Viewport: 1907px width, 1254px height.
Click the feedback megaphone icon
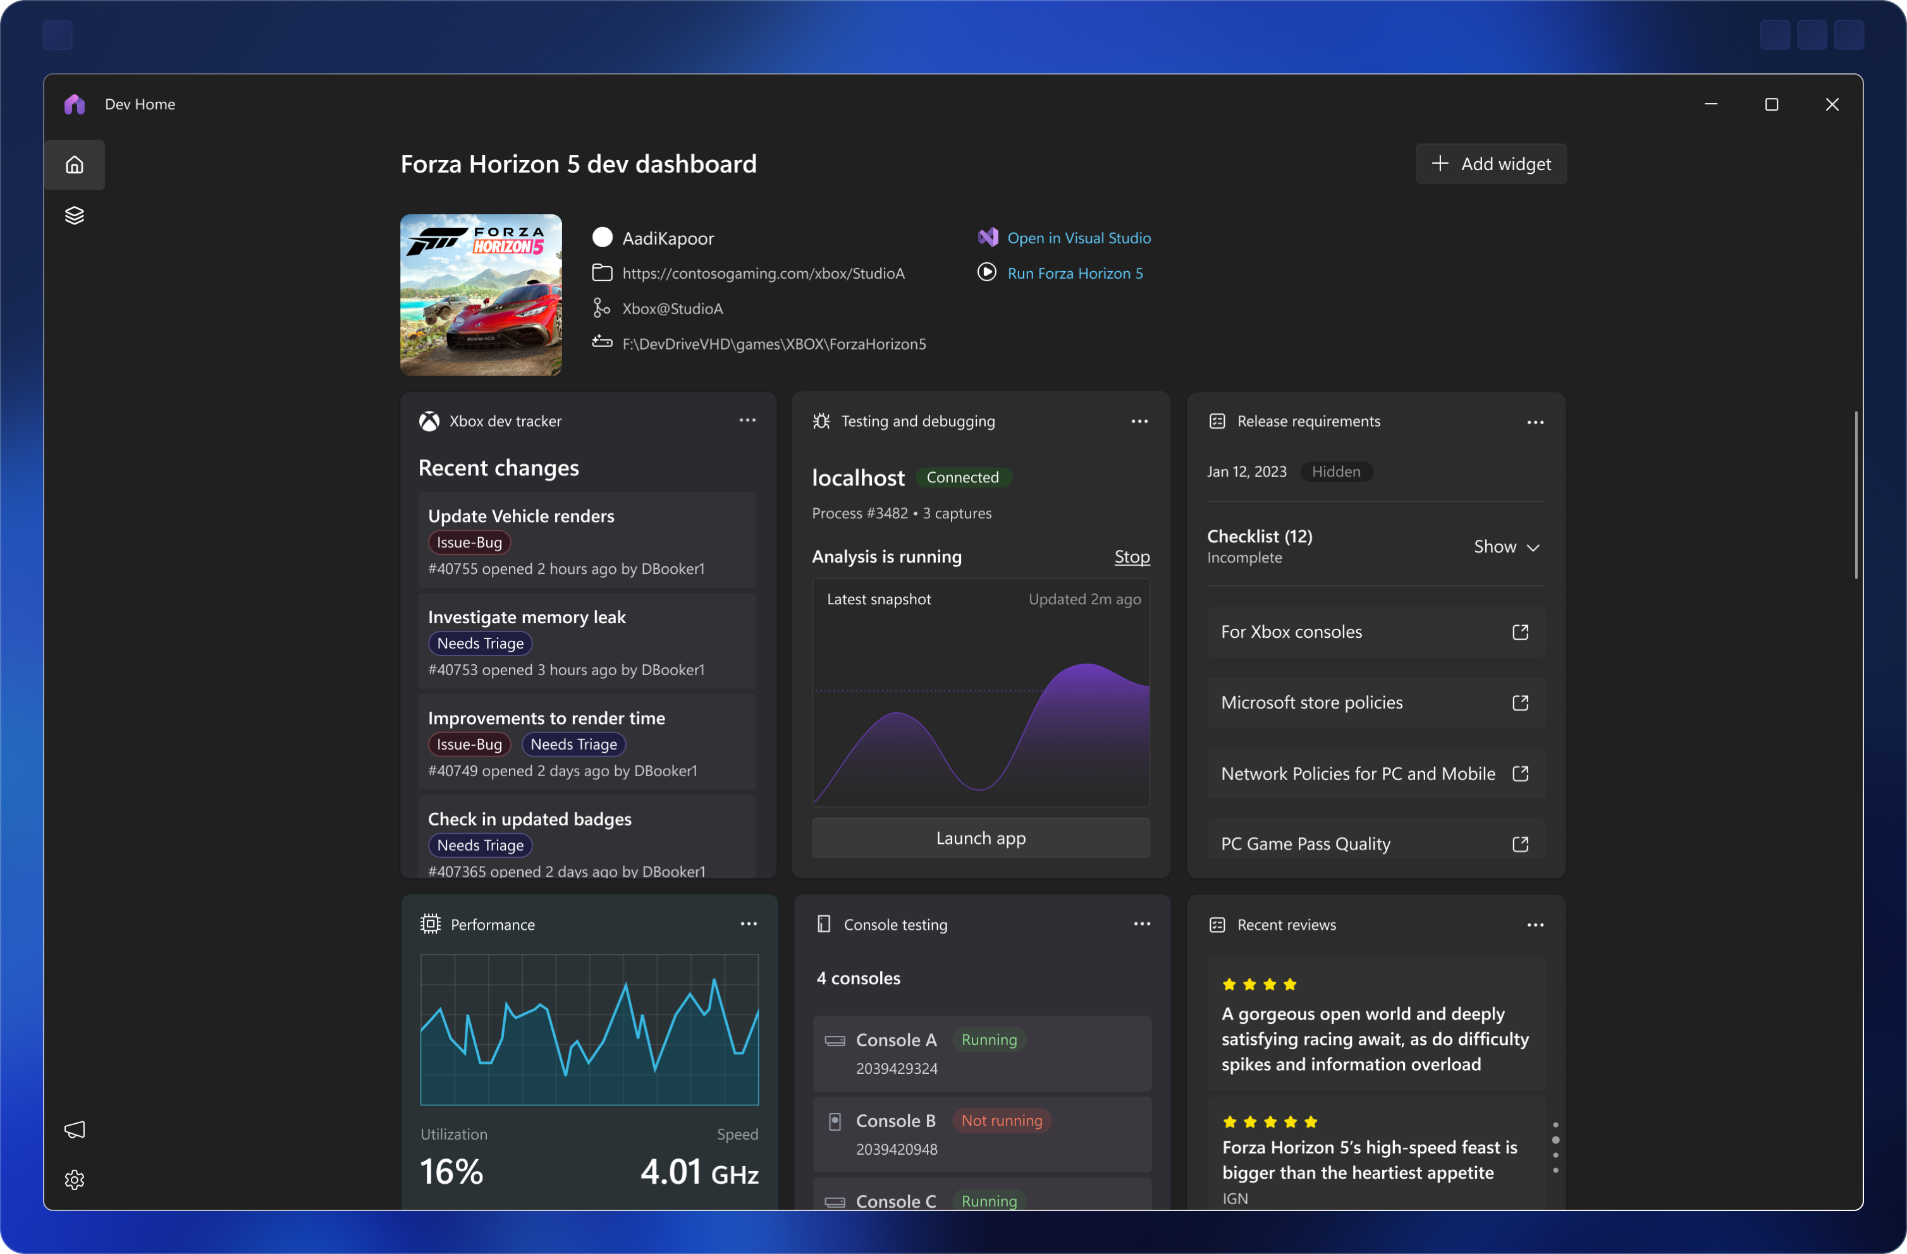click(75, 1129)
